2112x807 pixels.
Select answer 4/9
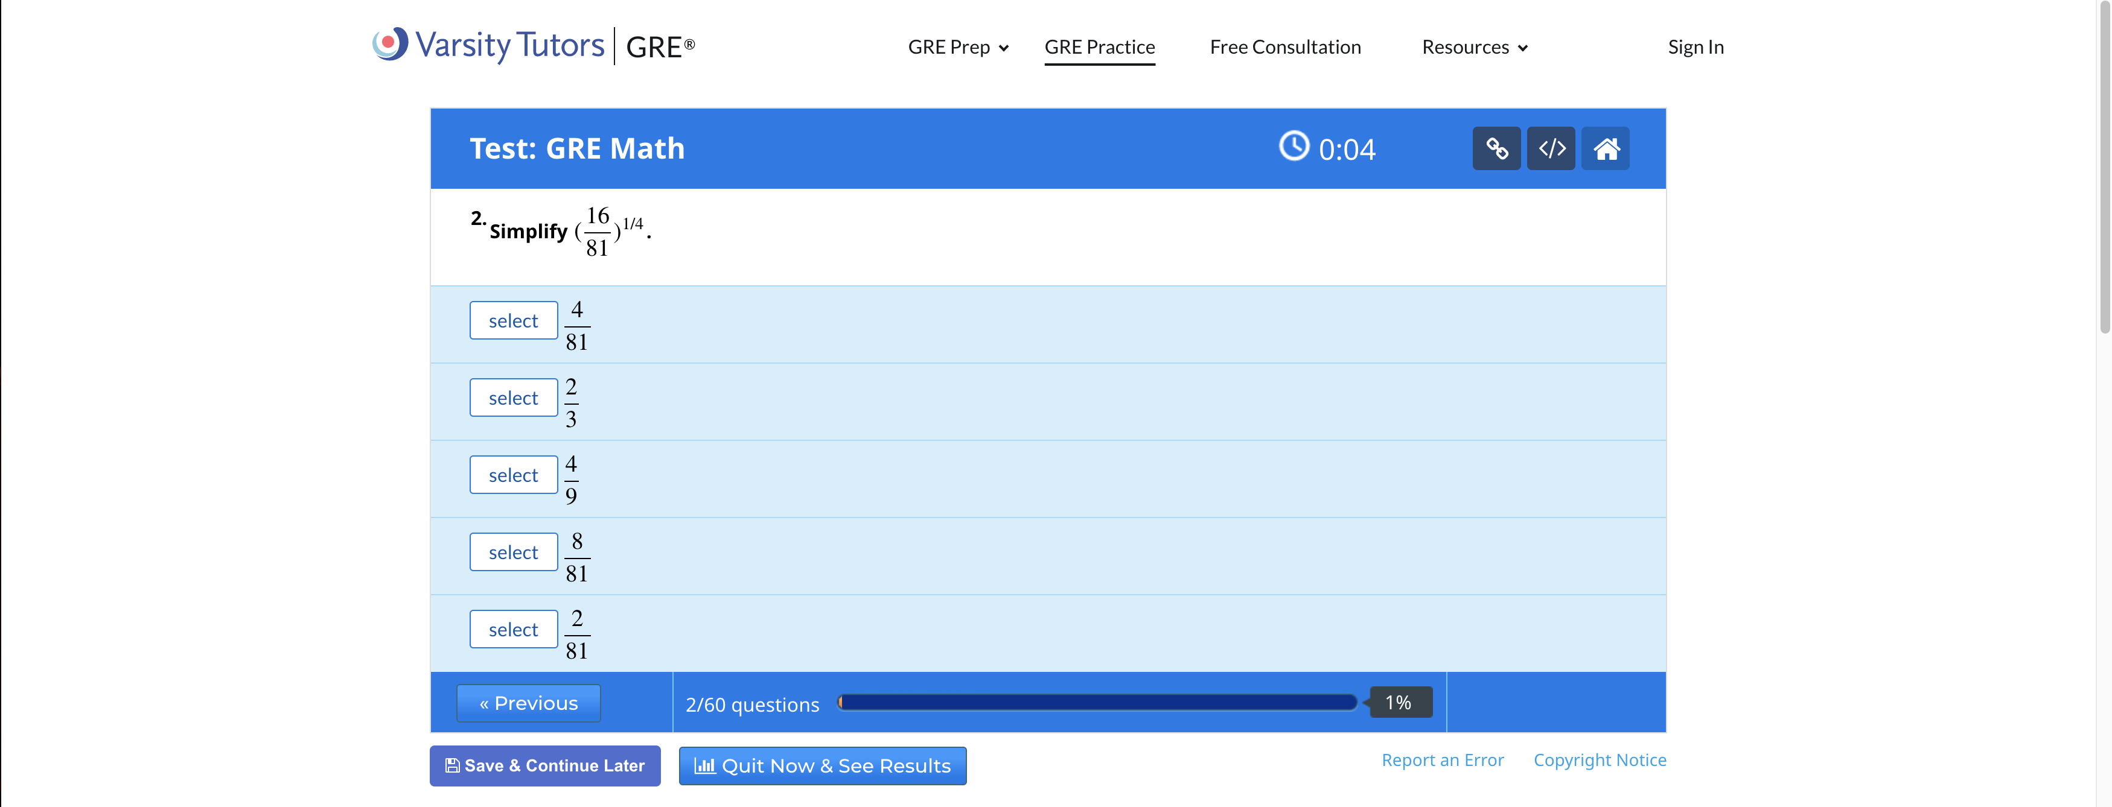513,475
